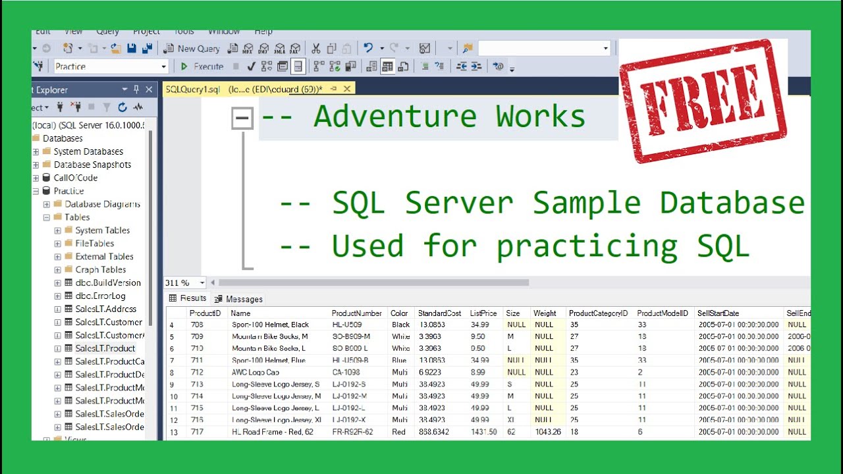This screenshot has width=843, height=474.
Task: Open the Window menu
Action: [224, 31]
